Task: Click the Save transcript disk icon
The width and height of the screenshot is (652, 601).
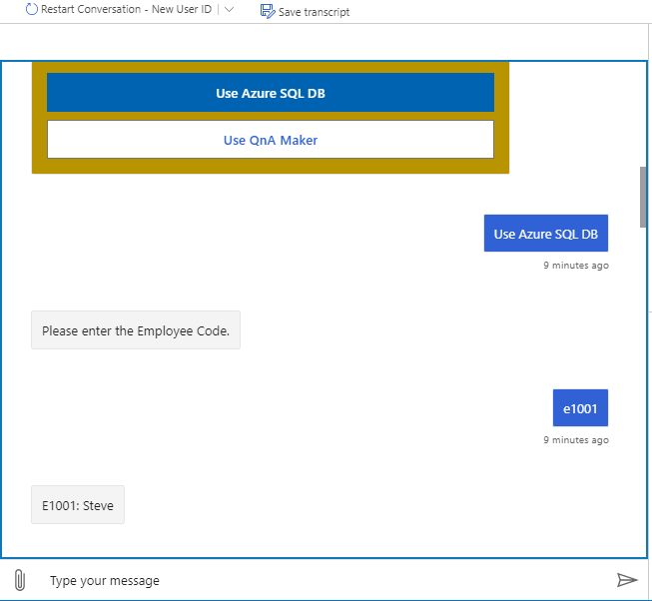Action: pyautogui.click(x=268, y=11)
